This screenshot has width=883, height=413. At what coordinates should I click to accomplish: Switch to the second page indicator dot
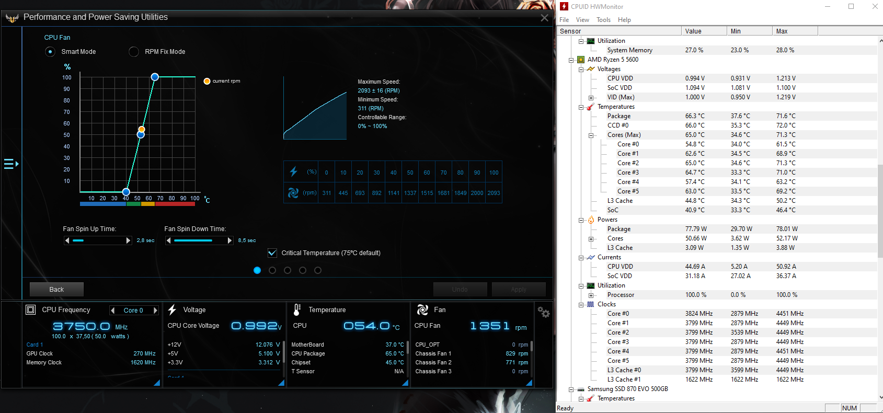click(x=272, y=270)
